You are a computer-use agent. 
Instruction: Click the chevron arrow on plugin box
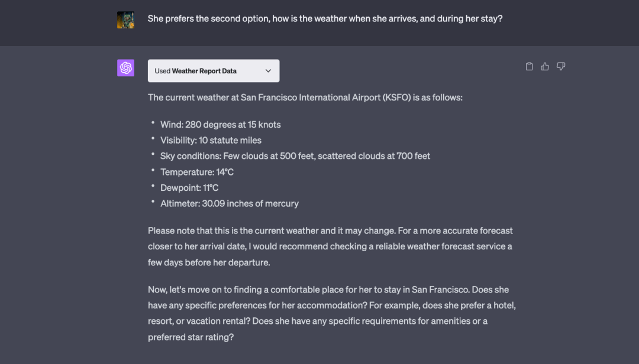[x=268, y=71]
